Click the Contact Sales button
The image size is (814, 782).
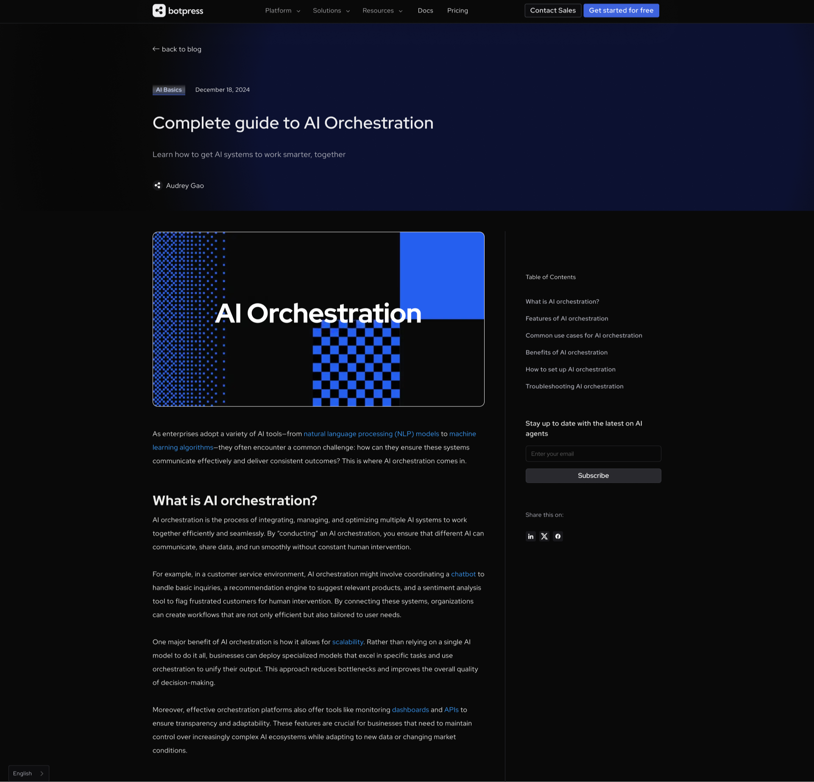(552, 11)
